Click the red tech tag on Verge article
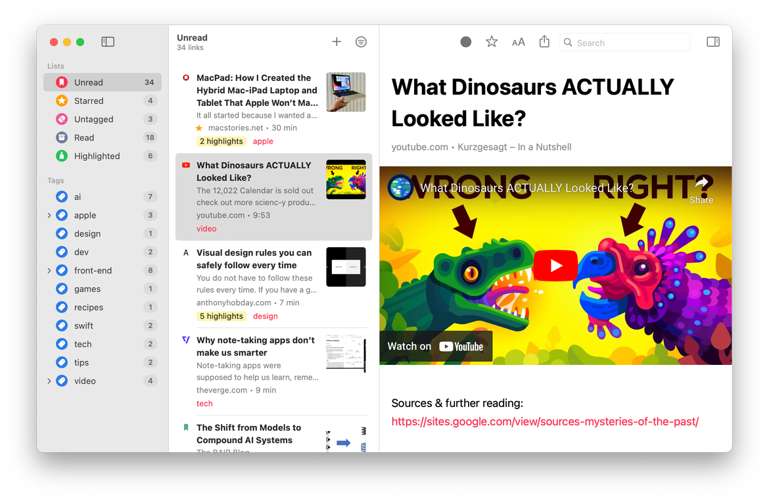Viewport: 769px width, 501px height. [x=204, y=403]
